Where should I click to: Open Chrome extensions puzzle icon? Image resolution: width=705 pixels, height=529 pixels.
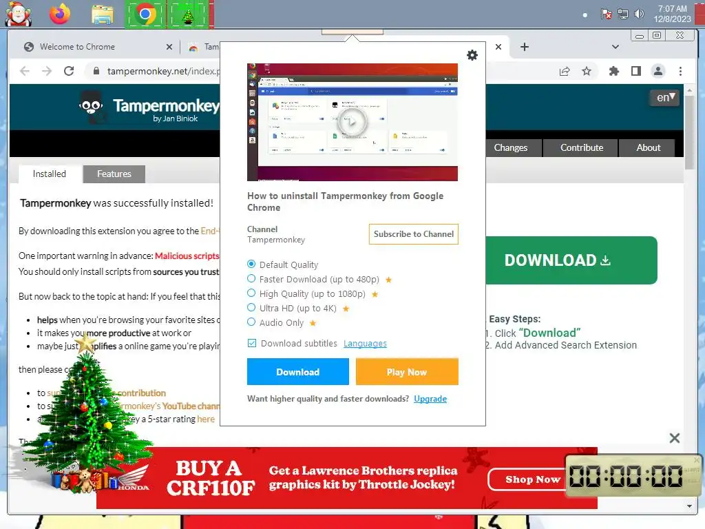point(613,71)
